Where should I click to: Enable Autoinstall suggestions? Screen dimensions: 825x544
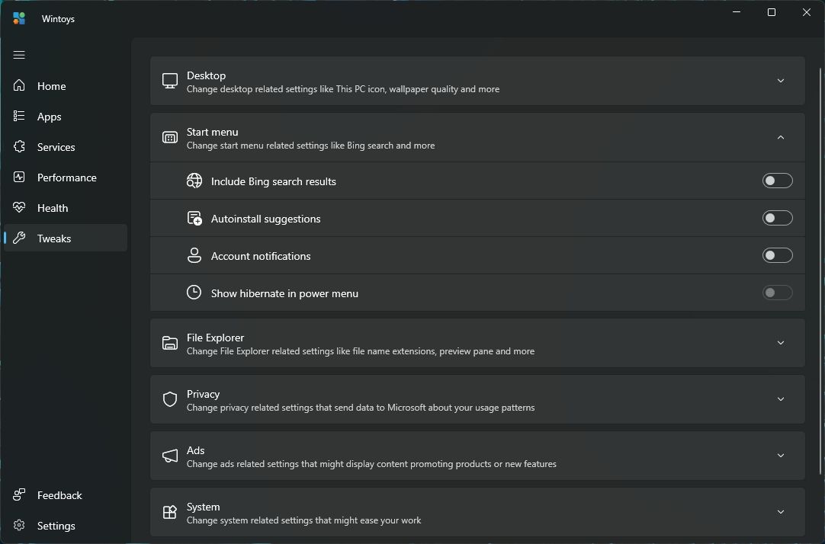[x=777, y=218]
